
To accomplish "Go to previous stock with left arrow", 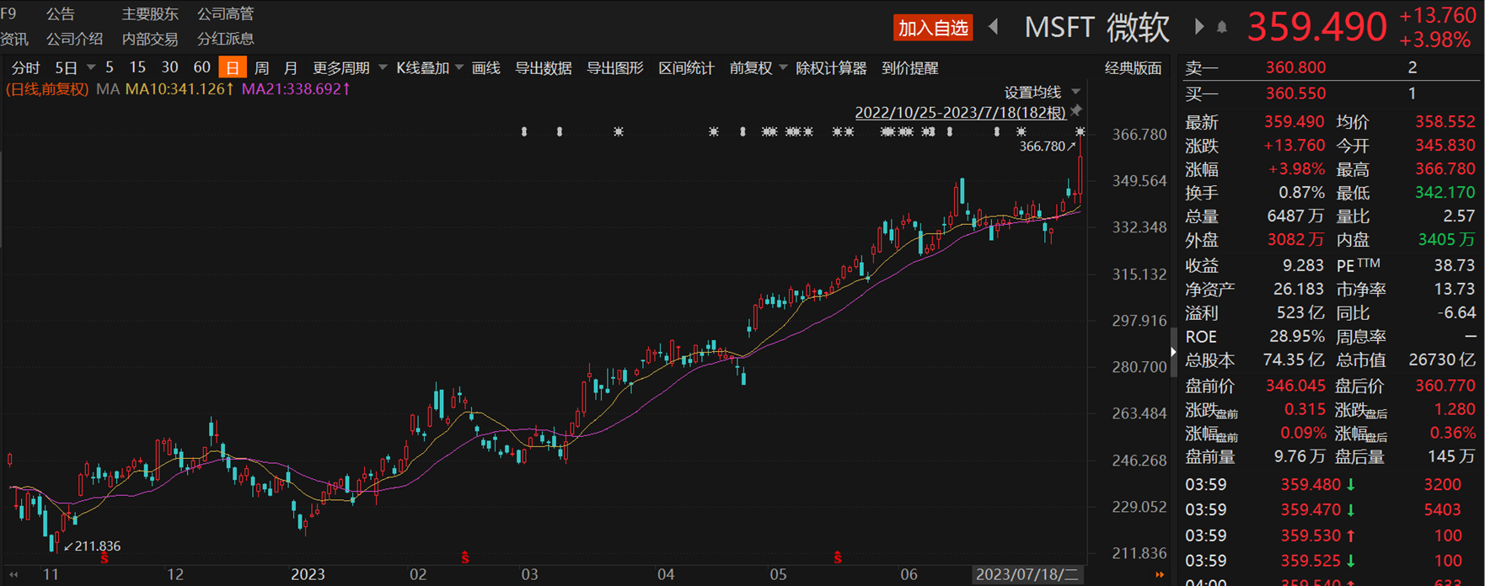I will click(994, 27).
